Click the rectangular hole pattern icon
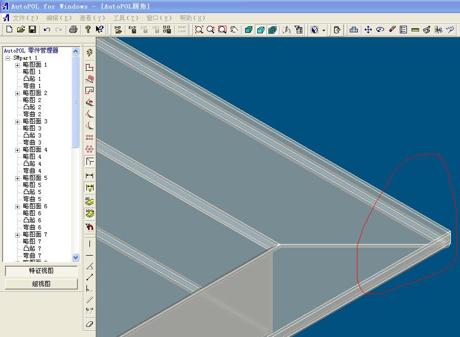This screenshot has width=460, height=337. pyautogui.click(x=89, y=137)
